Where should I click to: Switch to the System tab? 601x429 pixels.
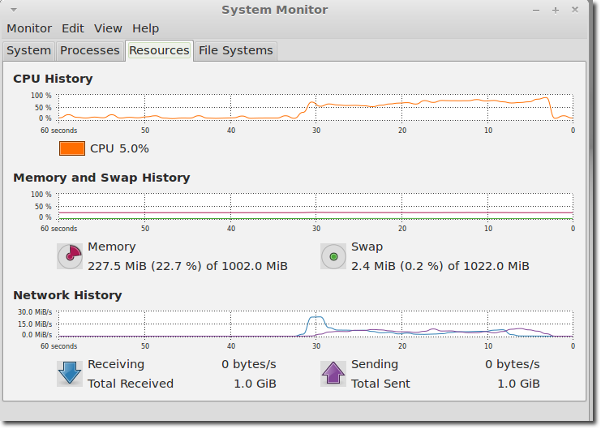pyautogui.click(x=28, y=50)
